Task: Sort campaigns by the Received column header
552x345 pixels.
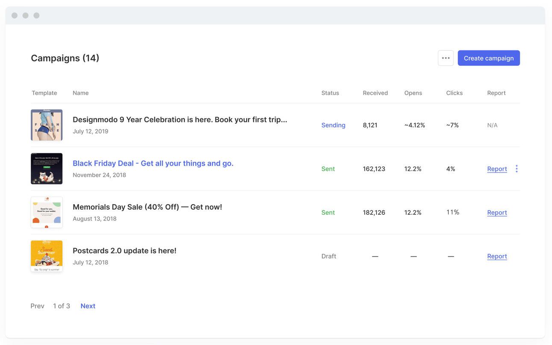Action: tap(375, 93)
